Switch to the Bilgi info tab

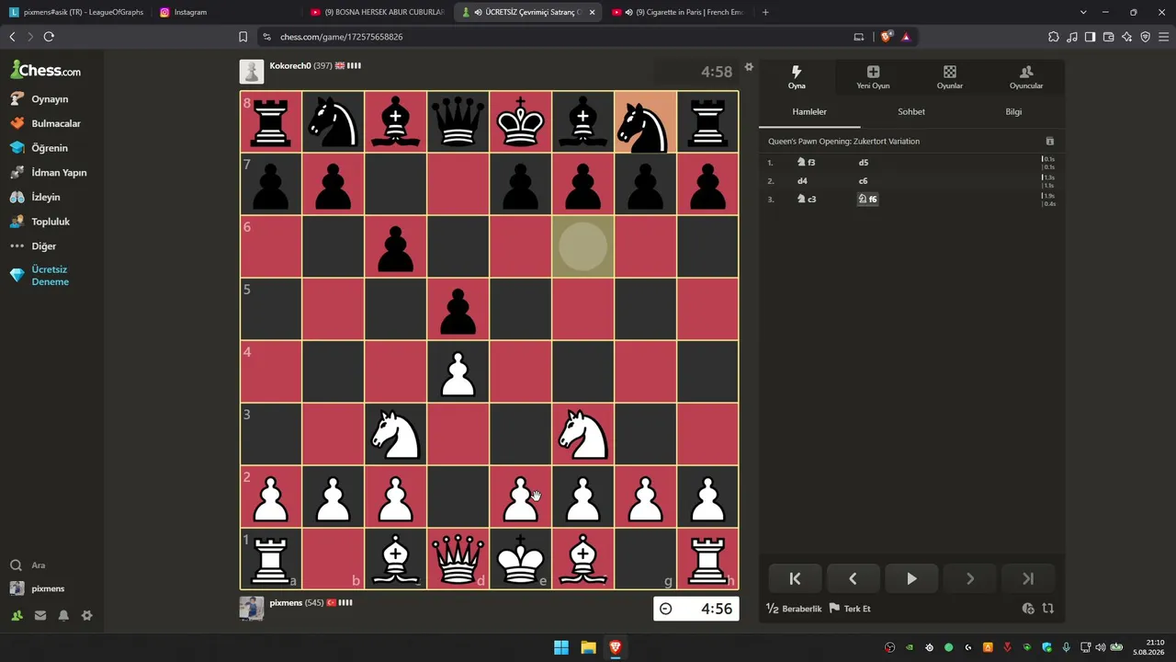click(1013, 111)
